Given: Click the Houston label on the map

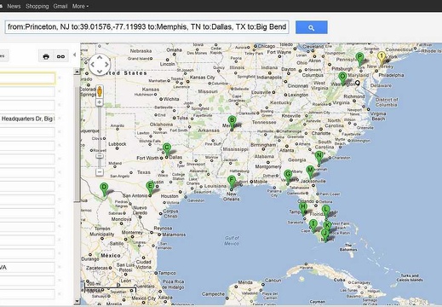Looking at the screenshot, I should [x=169, y=196].
